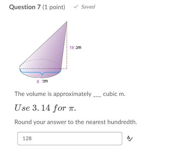Viewport: 192px width, 154px height.
Task: Click the text 'The volume is approximately'
Action: click(x=53, y=94)
